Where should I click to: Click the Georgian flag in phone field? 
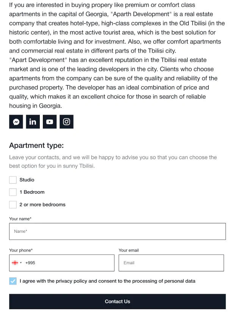[15, 263]
